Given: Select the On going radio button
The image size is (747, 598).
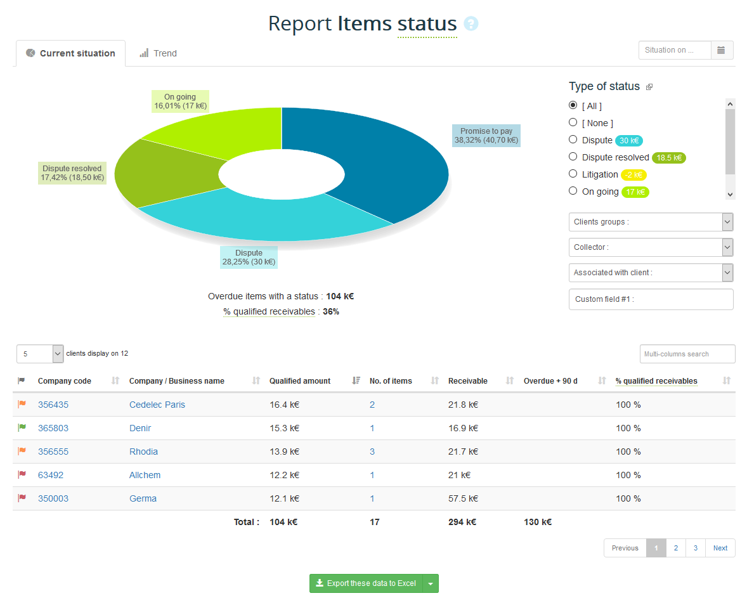Looking at the screenshot, I should pyautogui.click(x=573, y=191).
